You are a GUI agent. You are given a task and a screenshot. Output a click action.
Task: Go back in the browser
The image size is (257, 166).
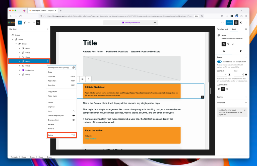click(x=11, y=16)
